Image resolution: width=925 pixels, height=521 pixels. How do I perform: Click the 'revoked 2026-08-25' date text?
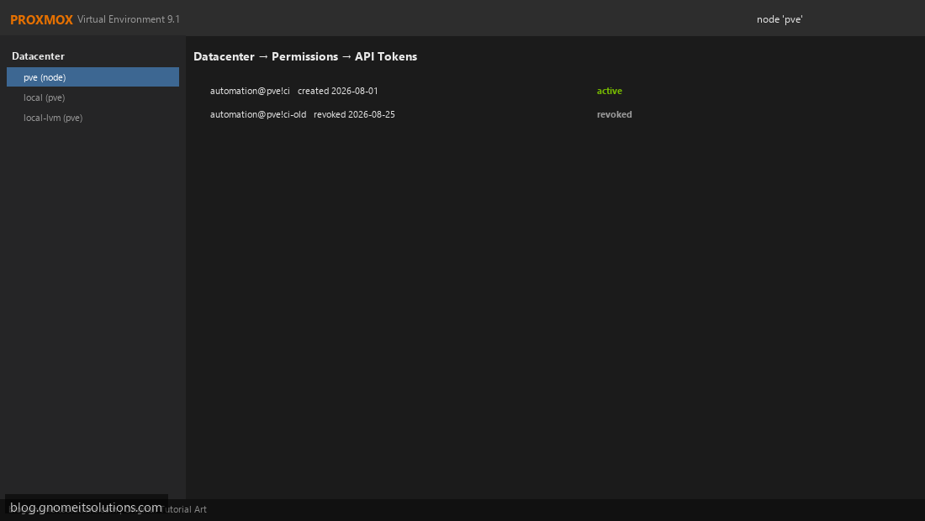point(354,114)
